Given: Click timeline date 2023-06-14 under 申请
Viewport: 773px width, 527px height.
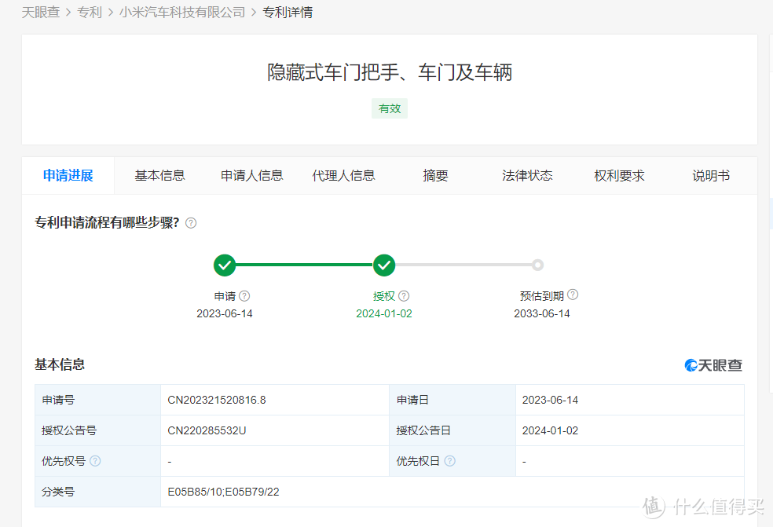Looking at the screenshot, I should click(x=225, y=313).
